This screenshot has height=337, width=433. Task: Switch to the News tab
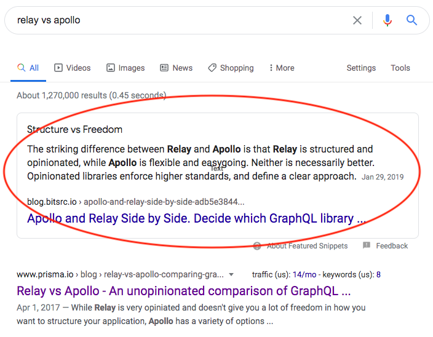pos(176,68)
